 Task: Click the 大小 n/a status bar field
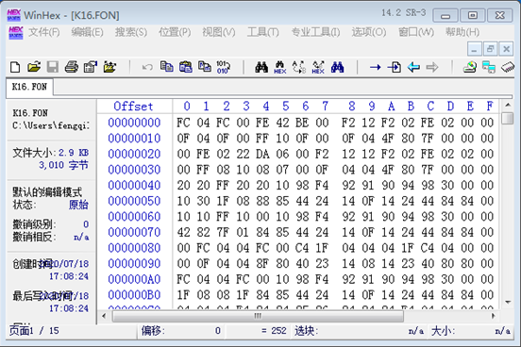click(x=470, y=331)
